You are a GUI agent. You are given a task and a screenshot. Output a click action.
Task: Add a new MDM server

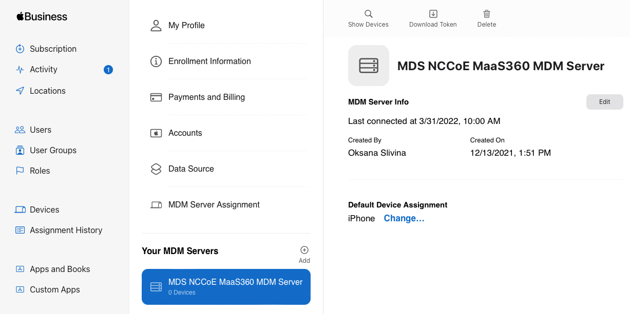304,254
